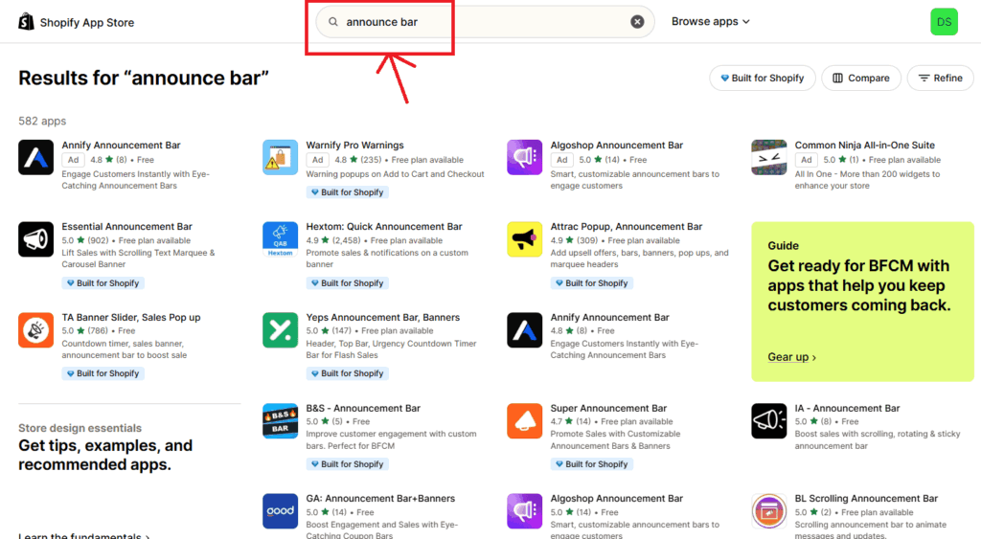Open Algoshop icon listed under Super Announcement Bar
The width and height of the screenshot is (981, 539).
point(524,511)
